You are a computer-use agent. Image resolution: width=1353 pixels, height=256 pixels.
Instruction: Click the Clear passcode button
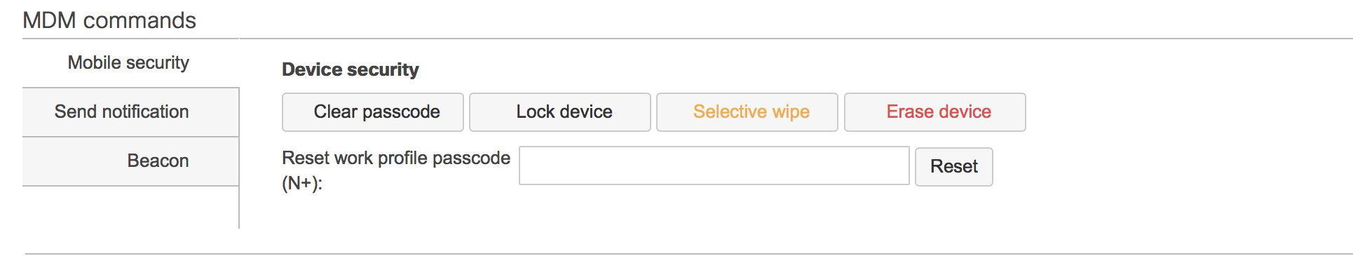click(373, 112)
